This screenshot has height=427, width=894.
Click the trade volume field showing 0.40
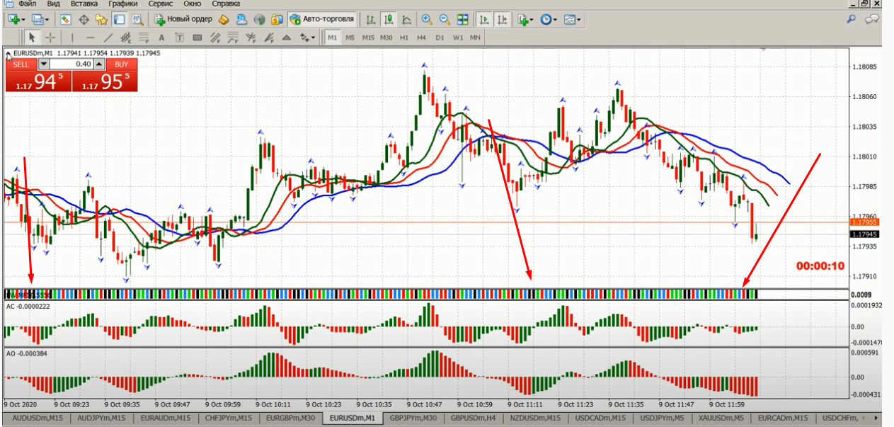coord(71,64)
